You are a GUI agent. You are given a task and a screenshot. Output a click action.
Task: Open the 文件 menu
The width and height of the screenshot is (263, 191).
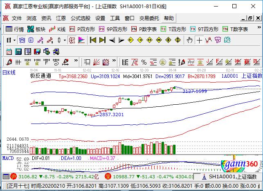[17, 18]
